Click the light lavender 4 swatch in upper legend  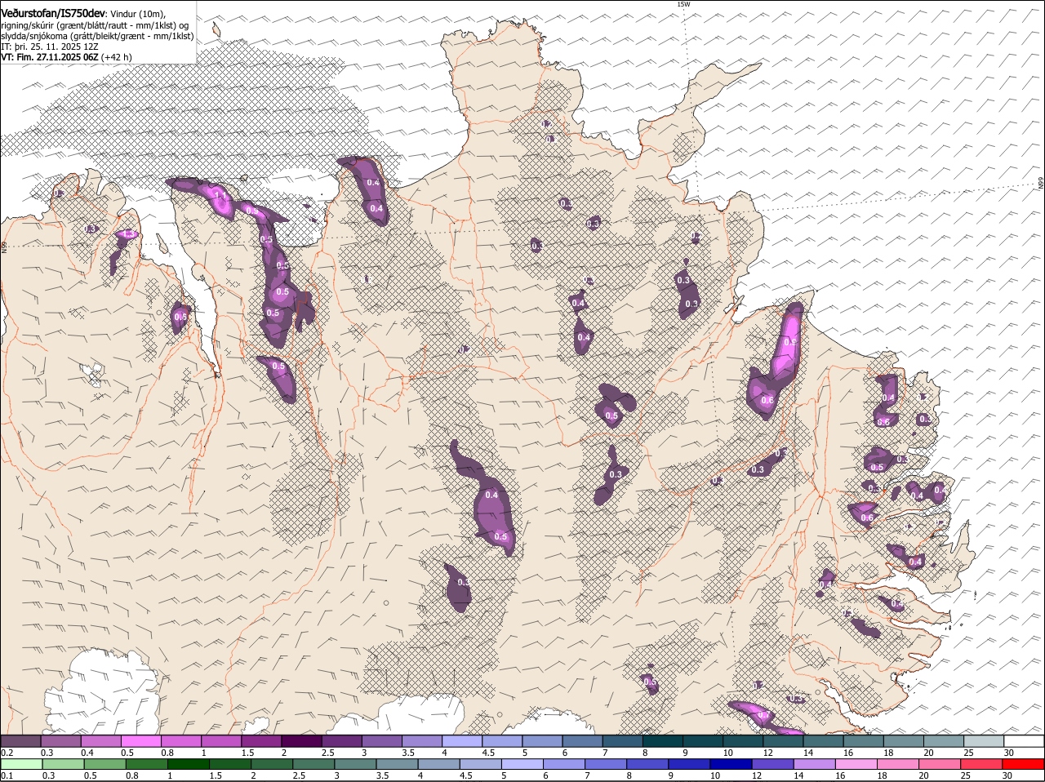[x=463, y=740]
